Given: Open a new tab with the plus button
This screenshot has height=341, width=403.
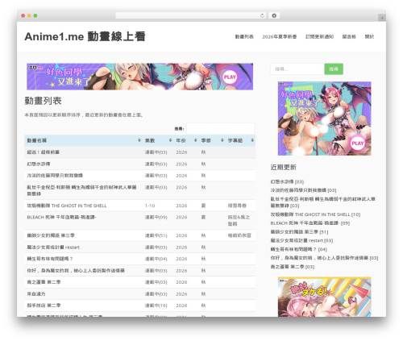Looking at the screenshot, I should (382, 18).
